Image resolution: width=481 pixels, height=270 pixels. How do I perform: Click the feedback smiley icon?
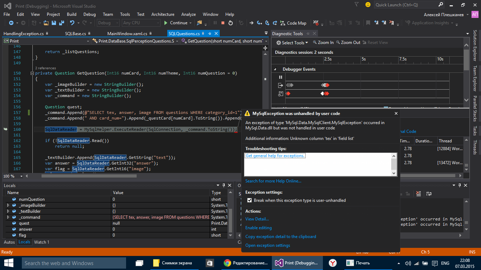pyautogui.click(x=368, y=5)
